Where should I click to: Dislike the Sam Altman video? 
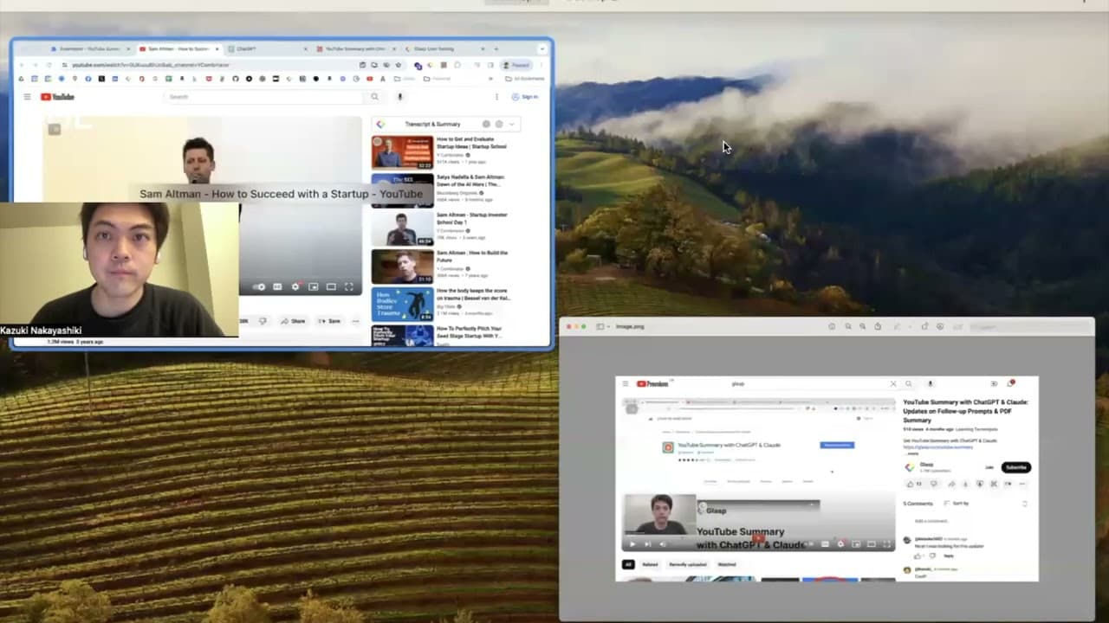(263, 321)
